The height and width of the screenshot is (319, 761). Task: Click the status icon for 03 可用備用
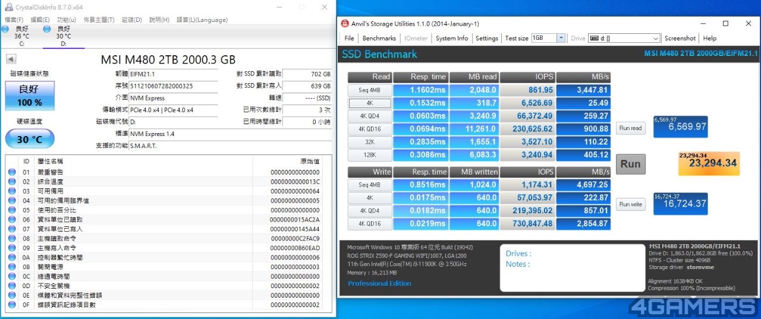(12, 191)
